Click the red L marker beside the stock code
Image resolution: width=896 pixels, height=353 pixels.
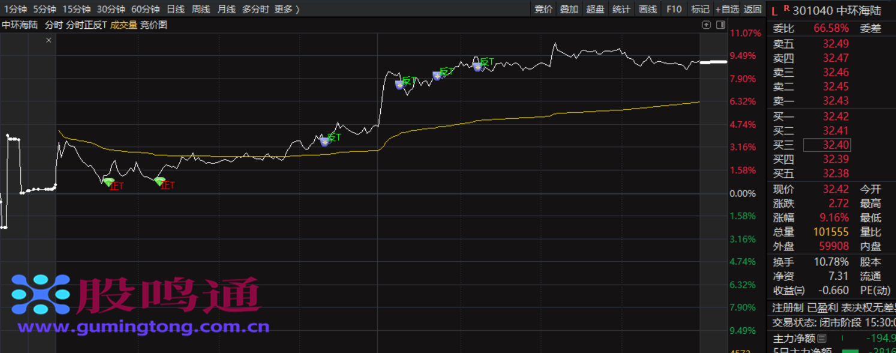[774, 10]
